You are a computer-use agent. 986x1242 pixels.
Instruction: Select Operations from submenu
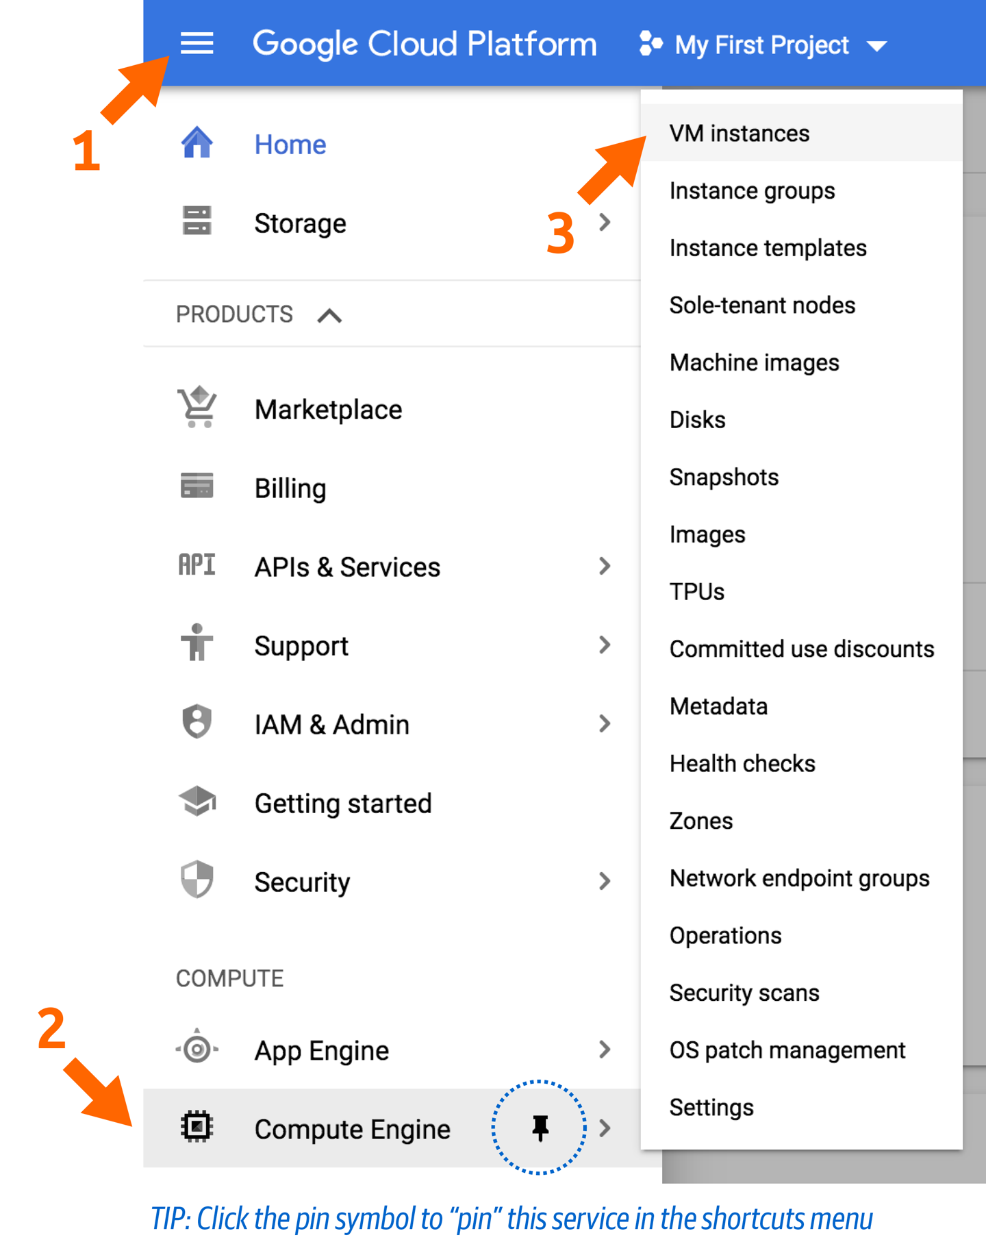coord(802,935)
